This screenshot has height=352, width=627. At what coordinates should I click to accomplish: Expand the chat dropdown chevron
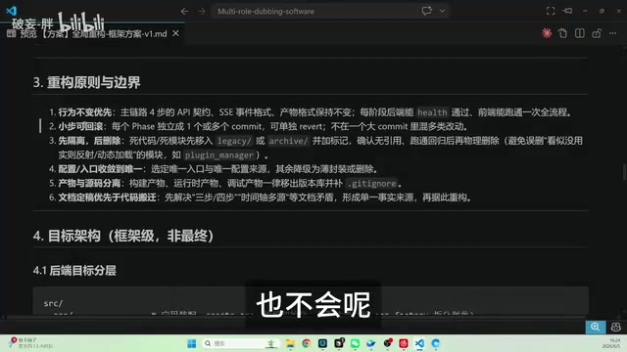click(x=442, y=11)
